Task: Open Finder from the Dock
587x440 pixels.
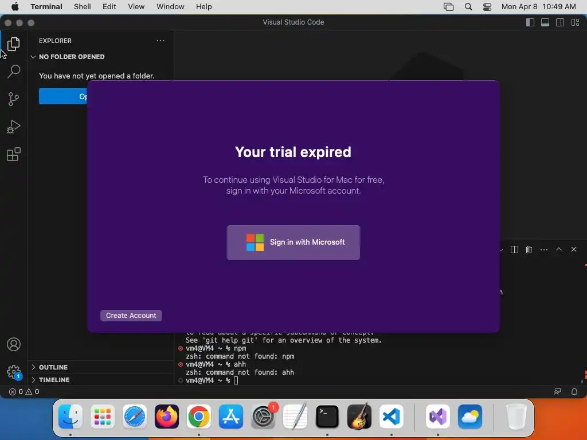Action: click(71, 417)
